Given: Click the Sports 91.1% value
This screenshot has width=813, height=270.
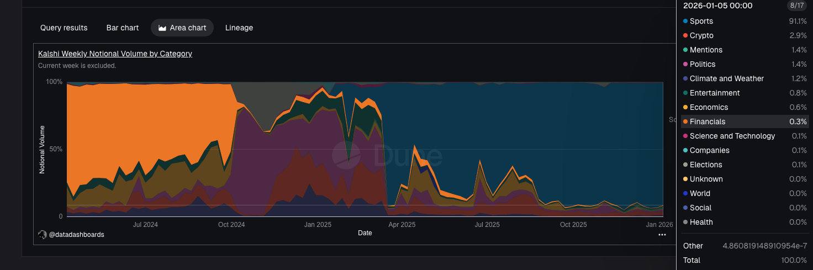Looking at the screenshot, I should (798, 21).
